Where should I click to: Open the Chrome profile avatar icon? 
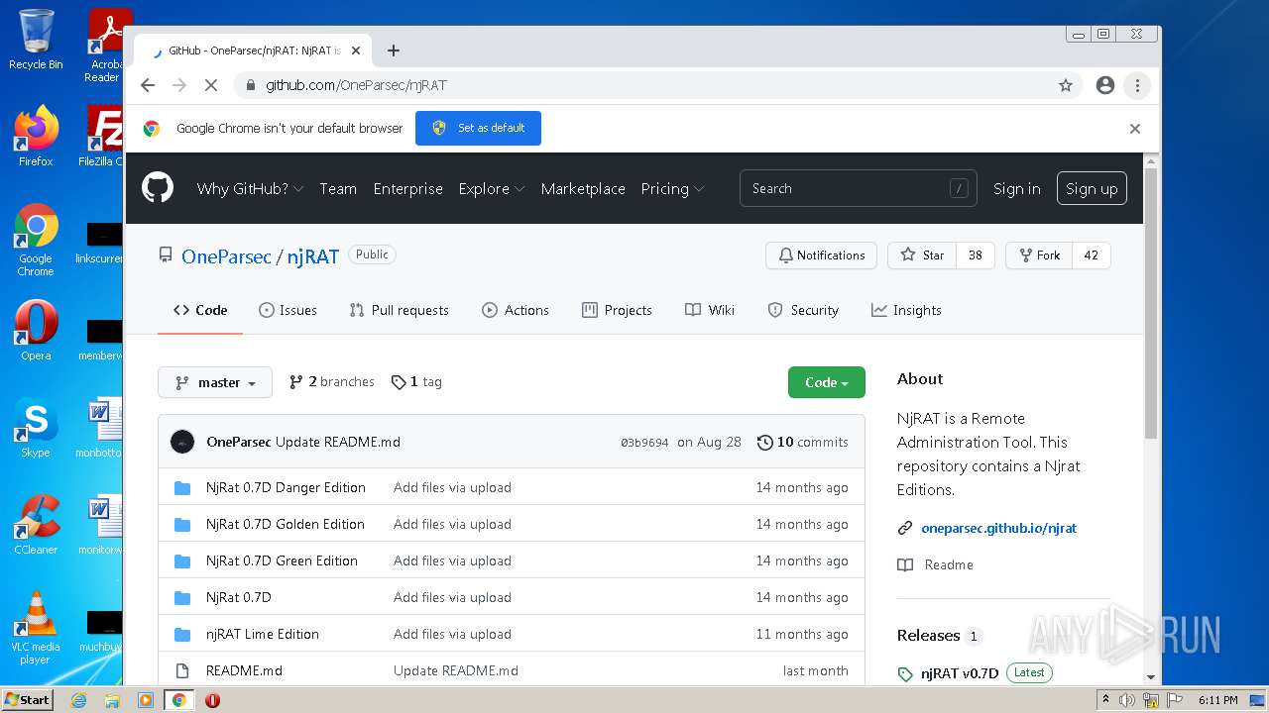click(1105, 85)
